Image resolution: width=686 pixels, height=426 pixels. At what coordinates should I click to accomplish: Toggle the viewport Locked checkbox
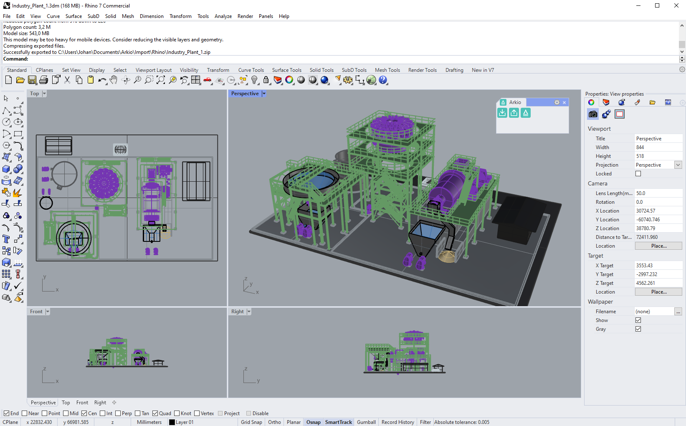coord(638,174)
